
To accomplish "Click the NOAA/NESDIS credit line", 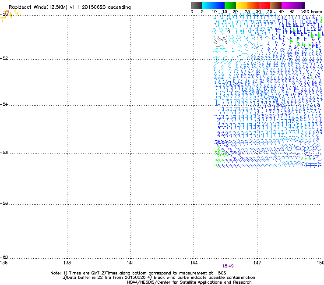I will click(x=189, y=282).
